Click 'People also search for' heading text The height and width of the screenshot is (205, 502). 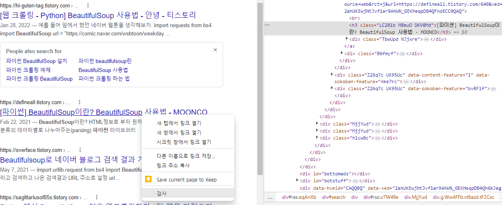point(34,51)
